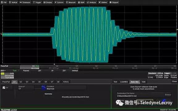Open the File menu

pos(4,2)
